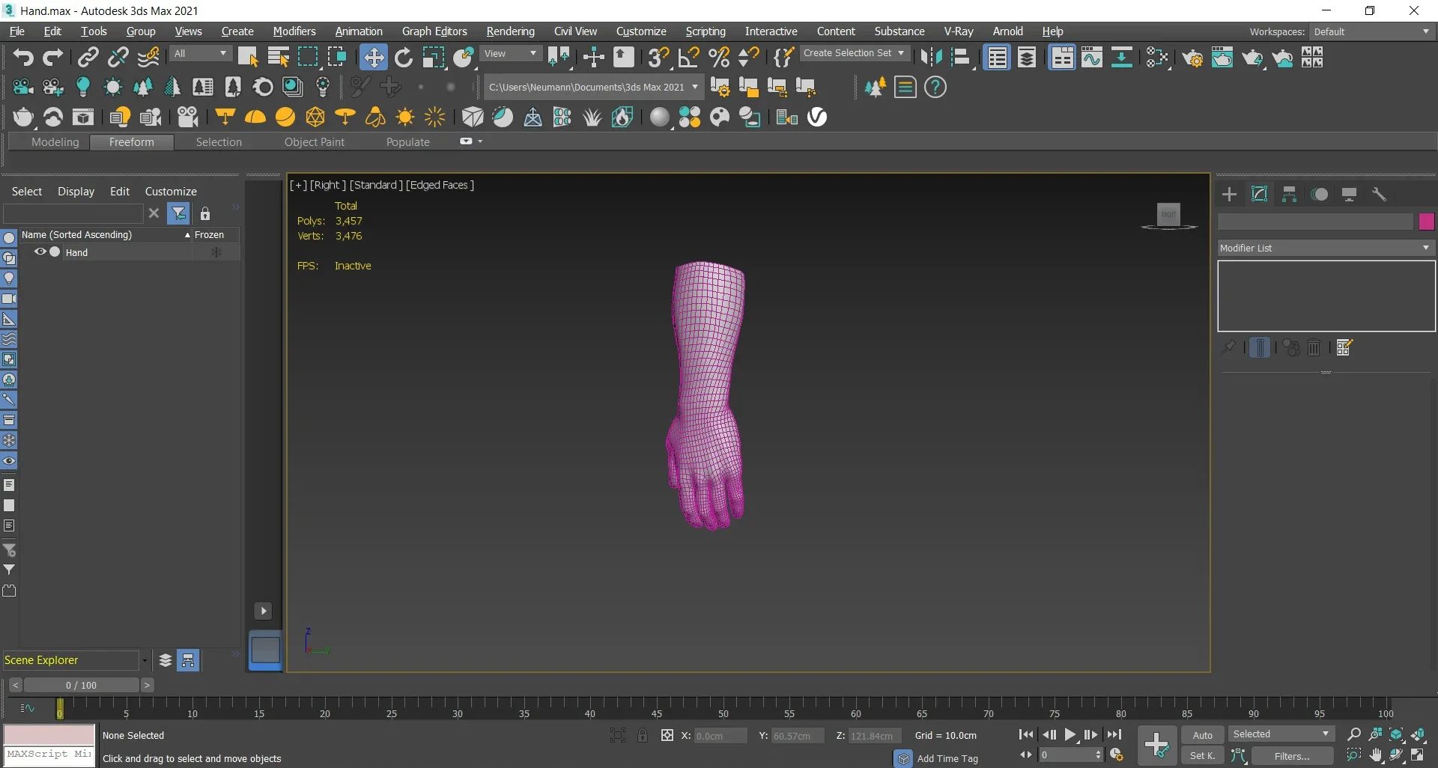Switch to the Object Paint ribbon tab
The height and width of the screenshot is (768, 1438).
coord(314,142)
